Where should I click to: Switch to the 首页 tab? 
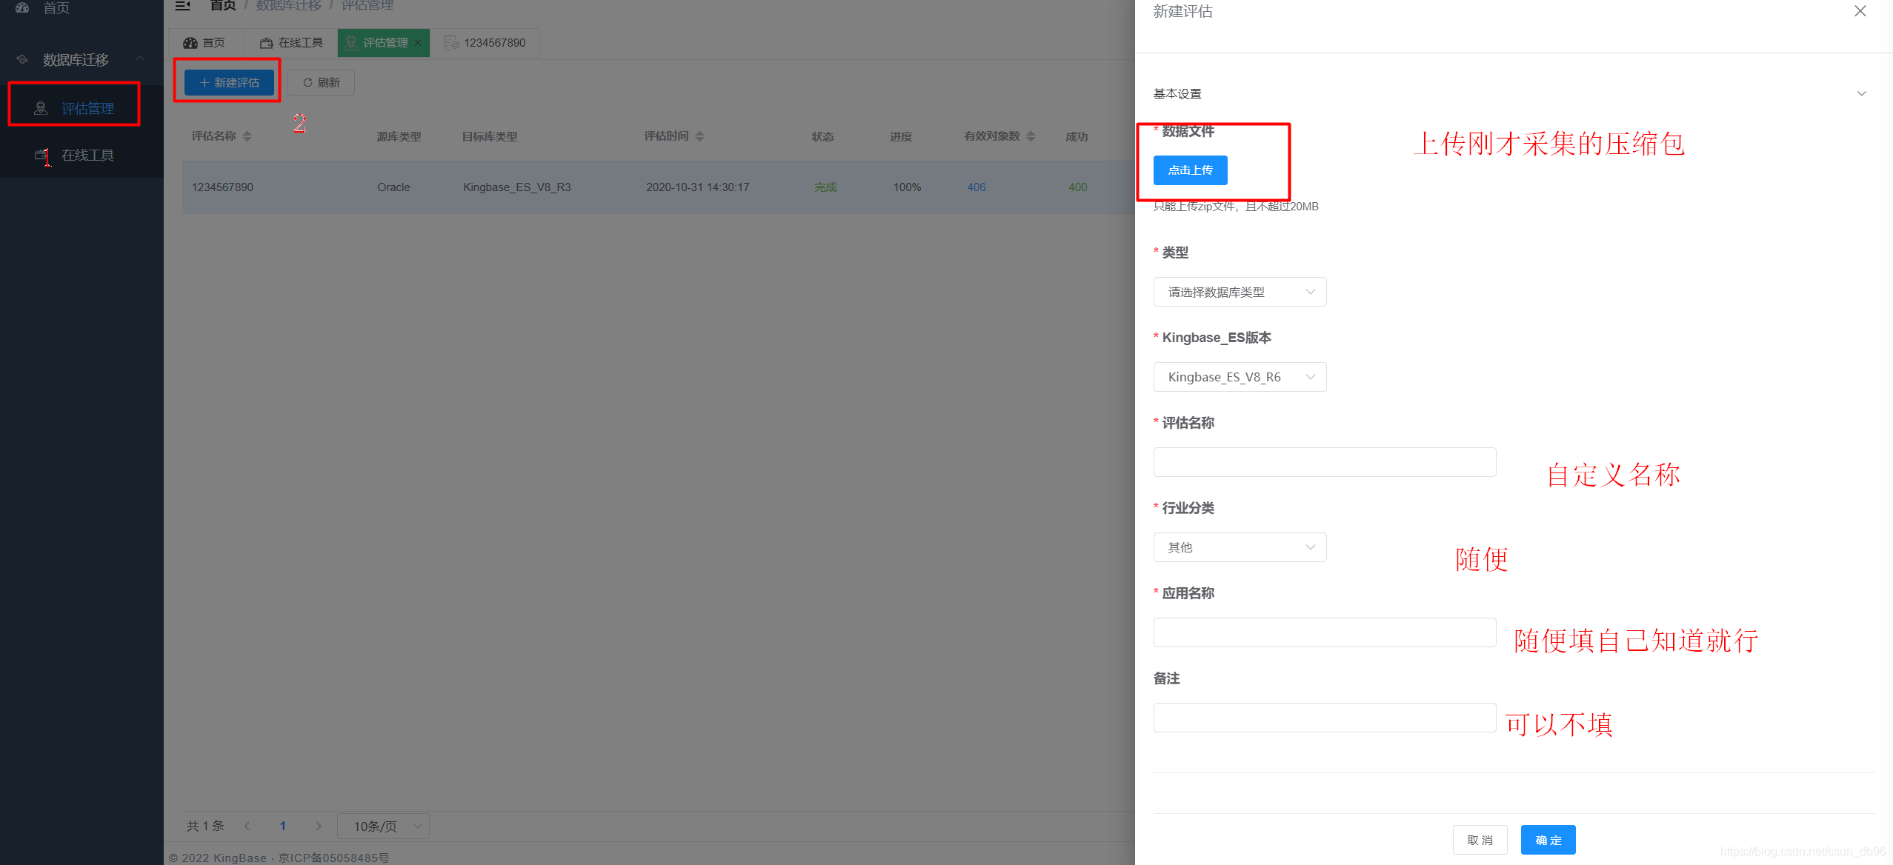click(x=205, y=42)
